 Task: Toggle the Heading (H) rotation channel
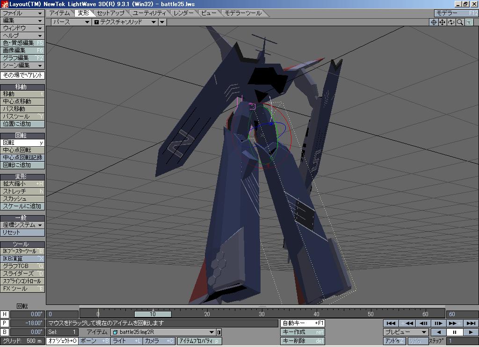click(x=5, y=314)
